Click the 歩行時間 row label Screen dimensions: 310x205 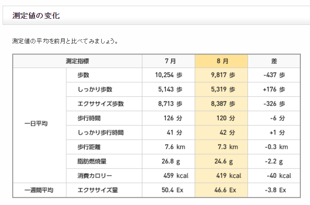[89, 118]
